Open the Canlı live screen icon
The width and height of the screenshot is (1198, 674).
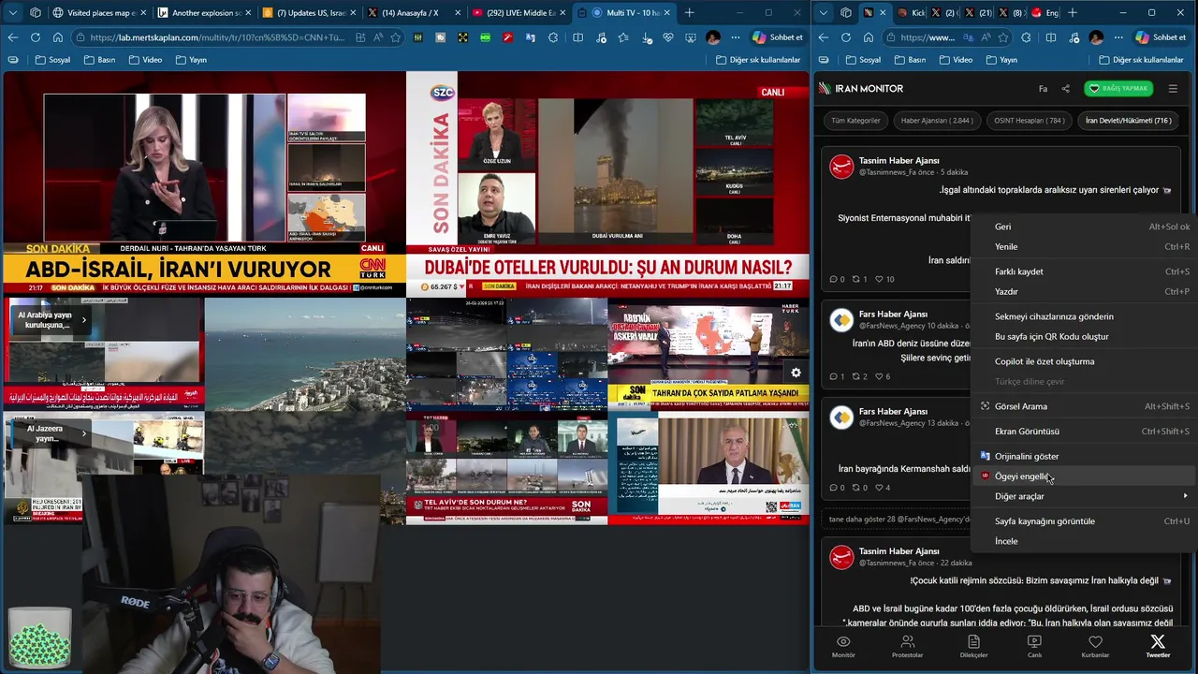pos(1034,646)
